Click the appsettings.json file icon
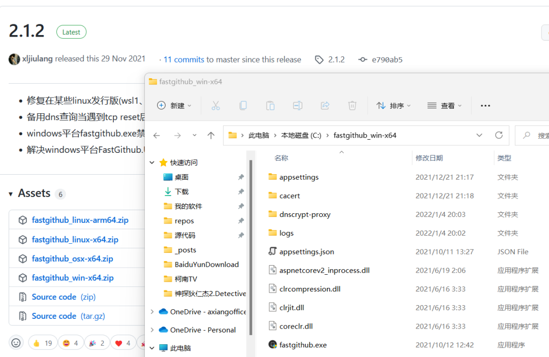 pyautogui.click(x=273, y=251)
